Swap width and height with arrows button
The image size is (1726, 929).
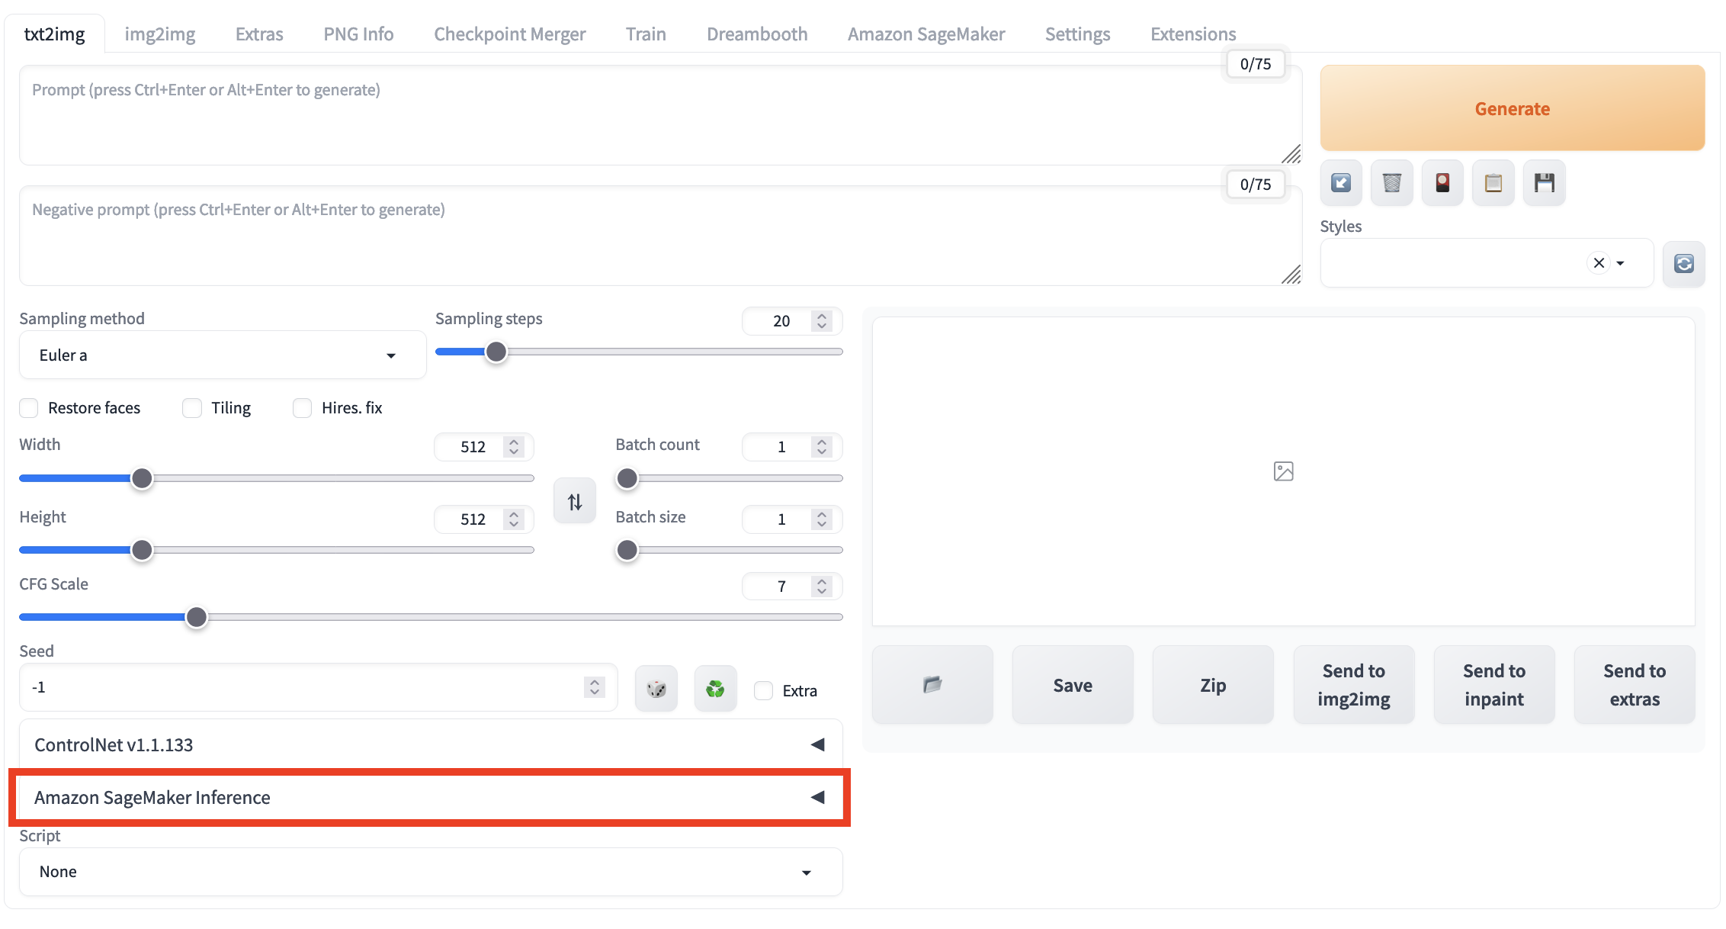[575, 501]
